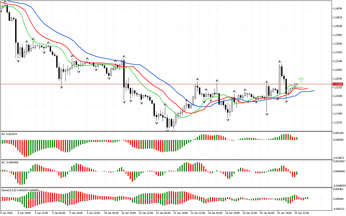Click the 8 Jan 2025 date label
The height and width of the screenshot is (216, 346).
pyautogui.click(x=7, y=213)
